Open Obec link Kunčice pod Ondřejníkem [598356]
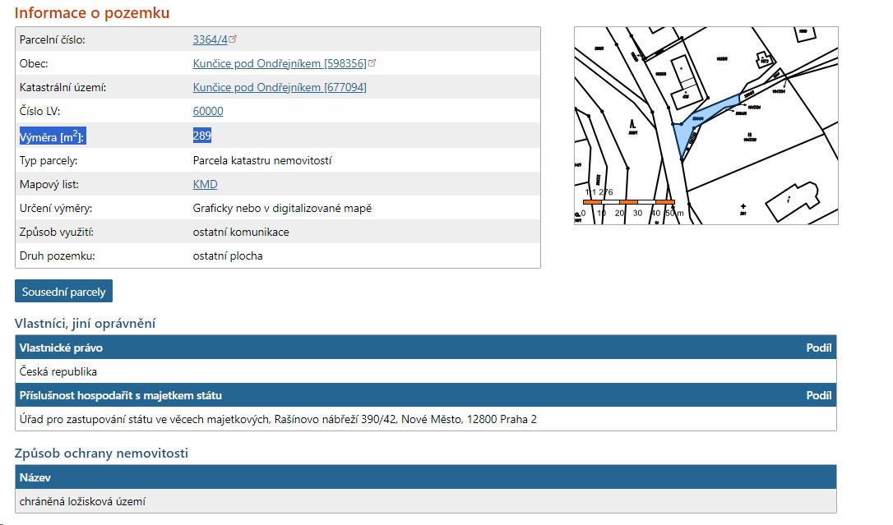Screen dimensions: 893x525 [x=279, y=63]
